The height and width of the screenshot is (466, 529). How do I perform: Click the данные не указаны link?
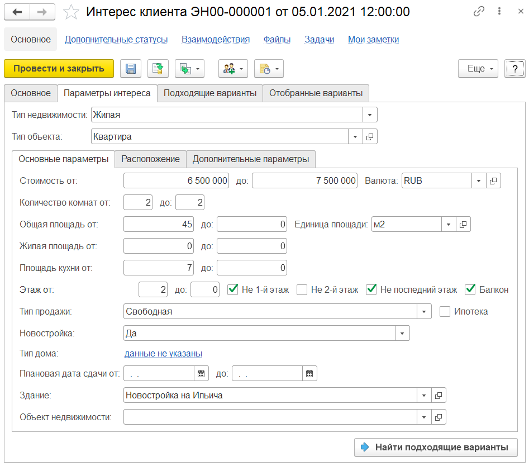(x=163, y=353)
